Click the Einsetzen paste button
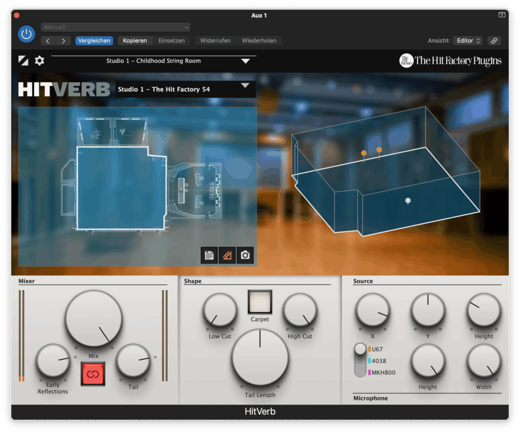The image size is (520, 433). pyautogui.click(x=172, y=41)
